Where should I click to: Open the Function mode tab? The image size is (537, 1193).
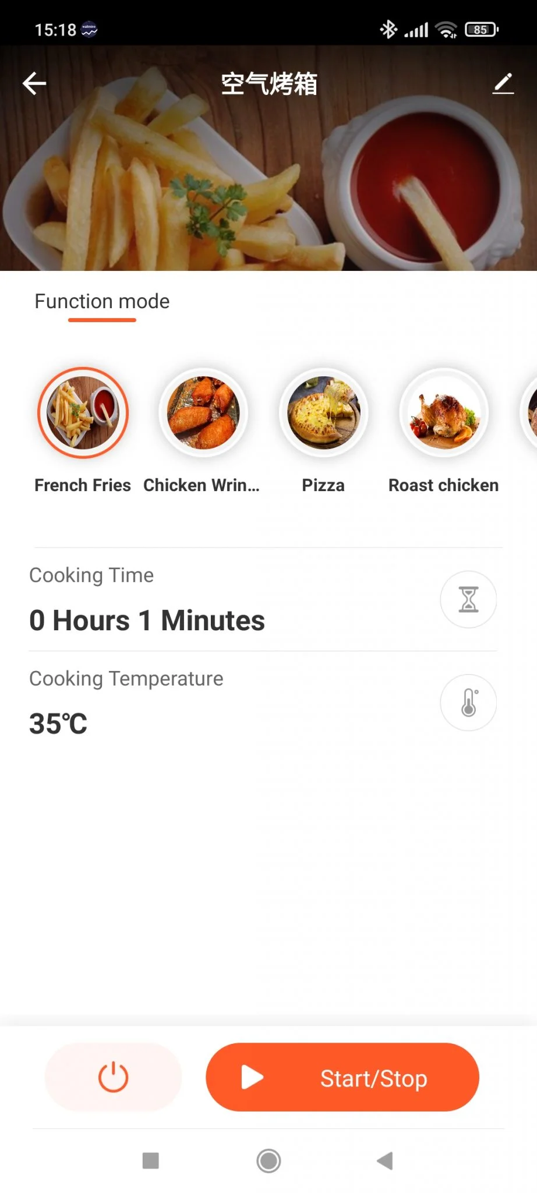(x=102, y=302)
